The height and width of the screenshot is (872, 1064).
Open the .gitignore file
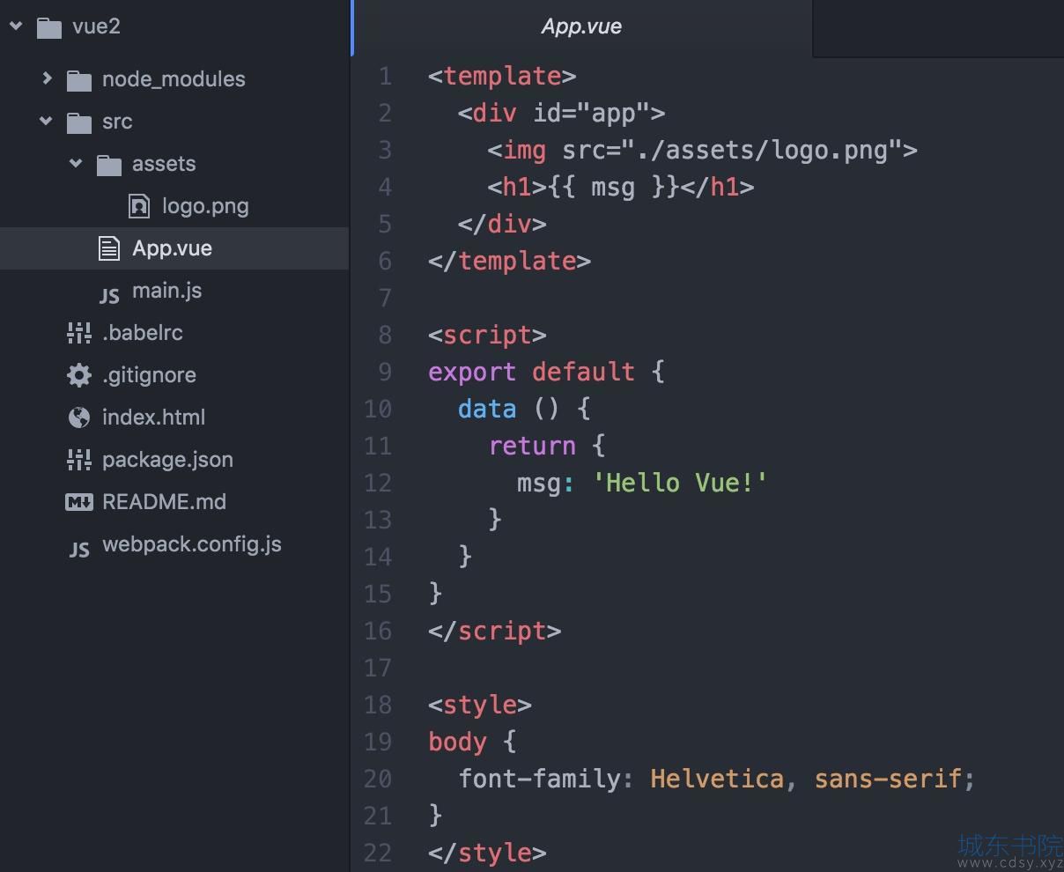(149, 375)
